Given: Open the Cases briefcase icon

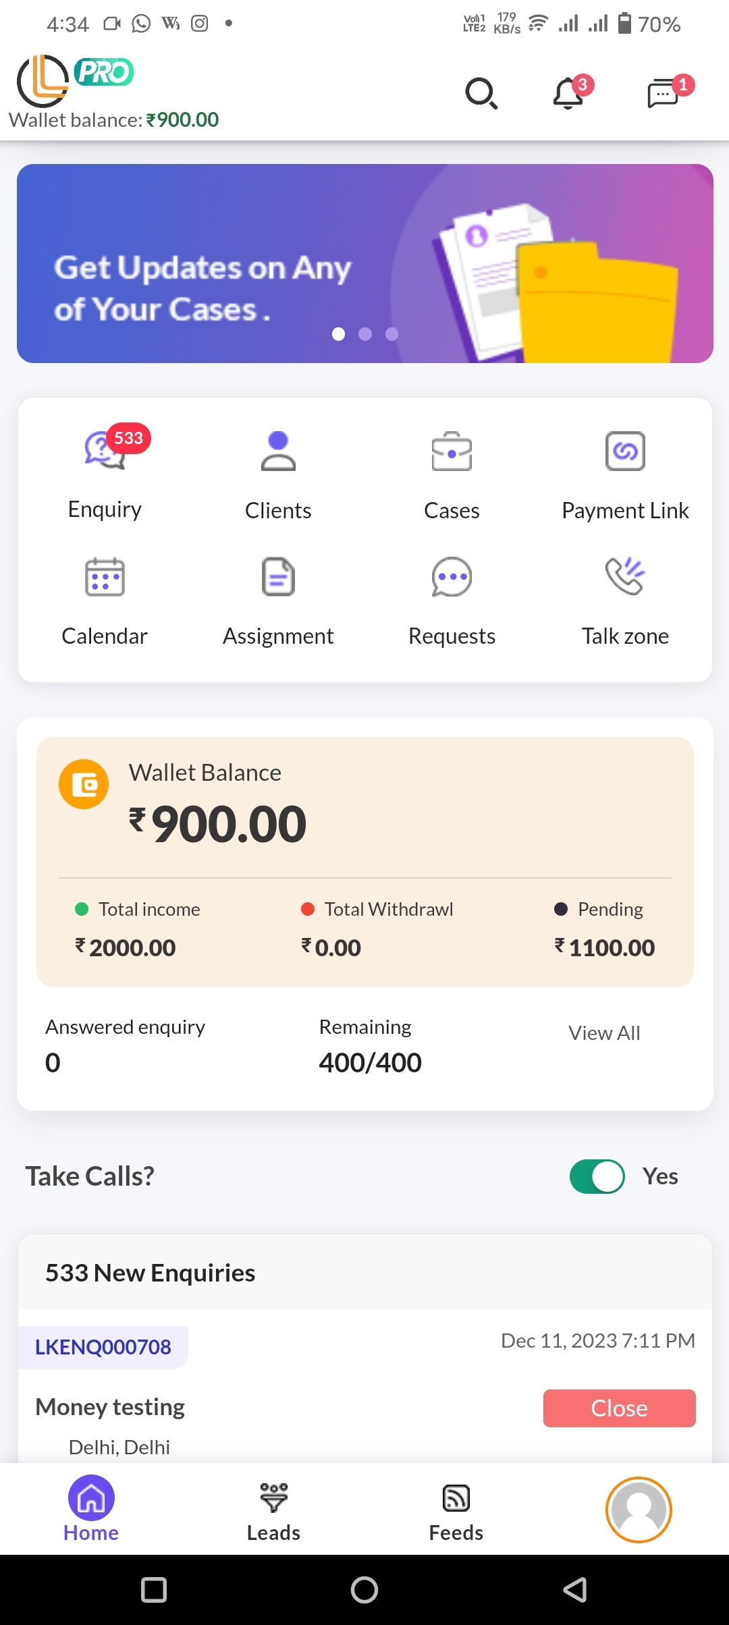Looking at the screenshot, I should pos(452,451).
